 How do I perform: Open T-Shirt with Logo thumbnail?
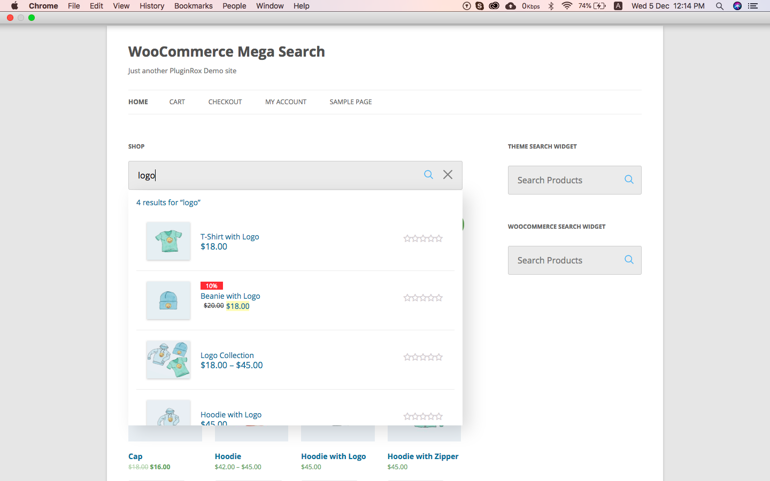coord(168,241)
